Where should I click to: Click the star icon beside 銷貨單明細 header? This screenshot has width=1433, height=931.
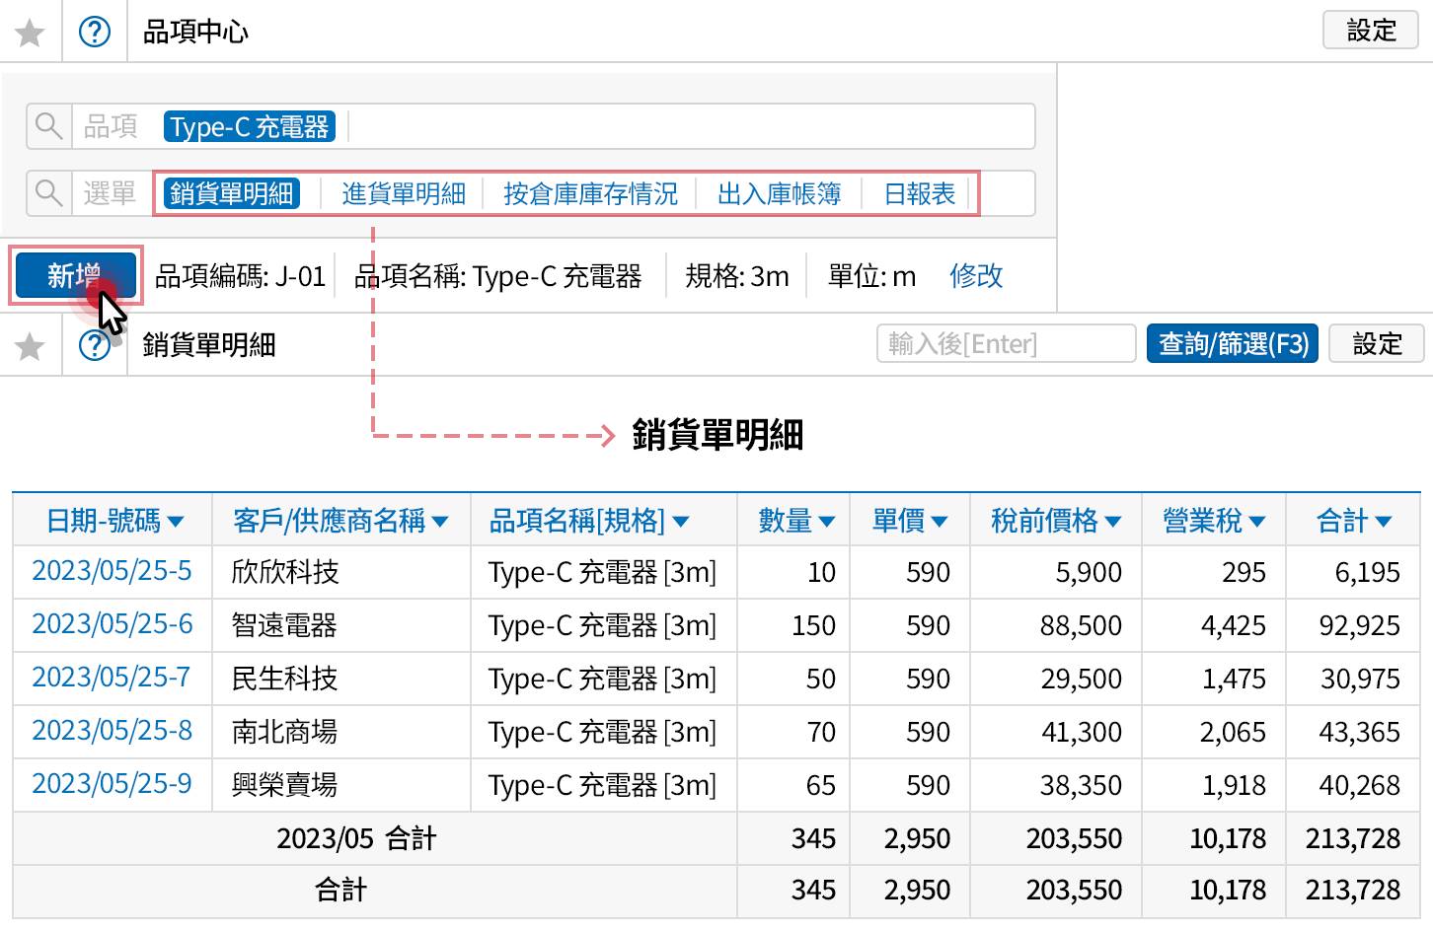click(31, 345)
